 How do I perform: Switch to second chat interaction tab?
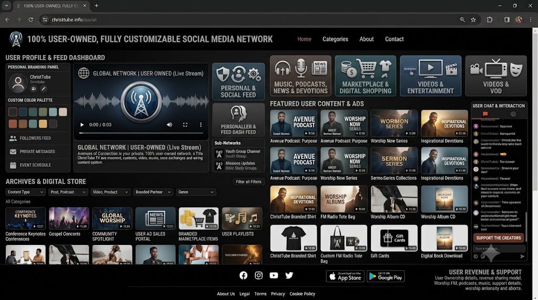513,114
